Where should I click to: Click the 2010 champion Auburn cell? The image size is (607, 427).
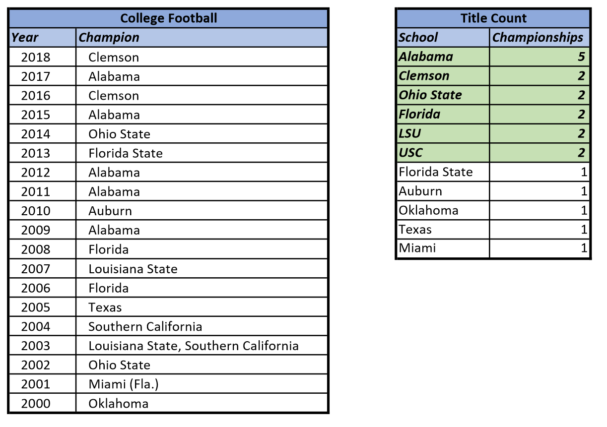point(110,211)
